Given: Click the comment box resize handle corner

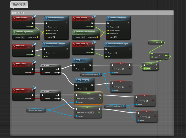Looking at the screenshot, I should (x=173, y=135).
